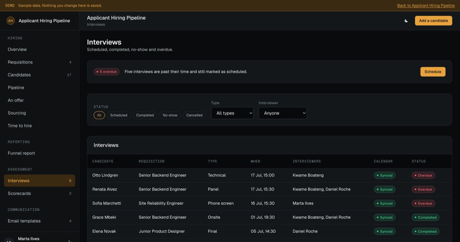Viewport: 460px width, 242px height.
Task: Click the Completed badge in Grace Mbeki's row
Action: [425, 217]
